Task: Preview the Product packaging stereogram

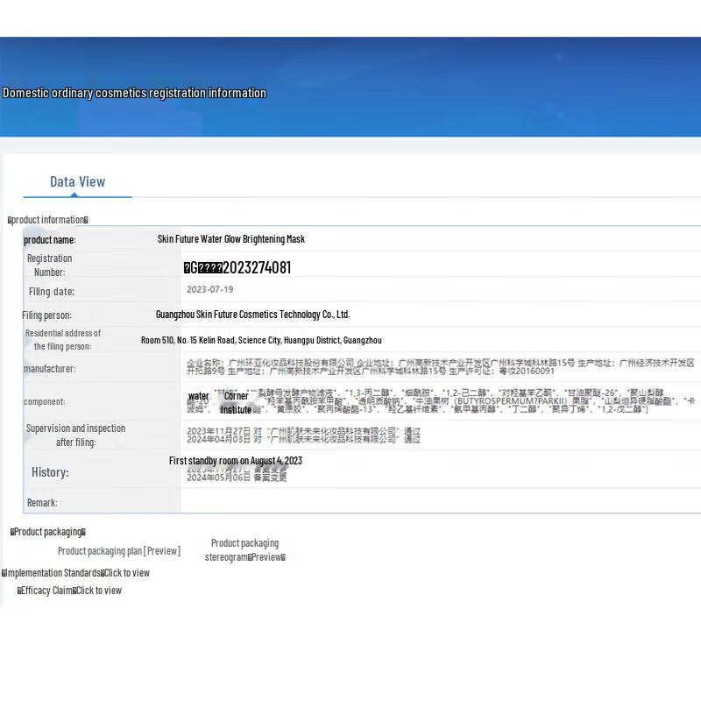Action: [244, 557]
